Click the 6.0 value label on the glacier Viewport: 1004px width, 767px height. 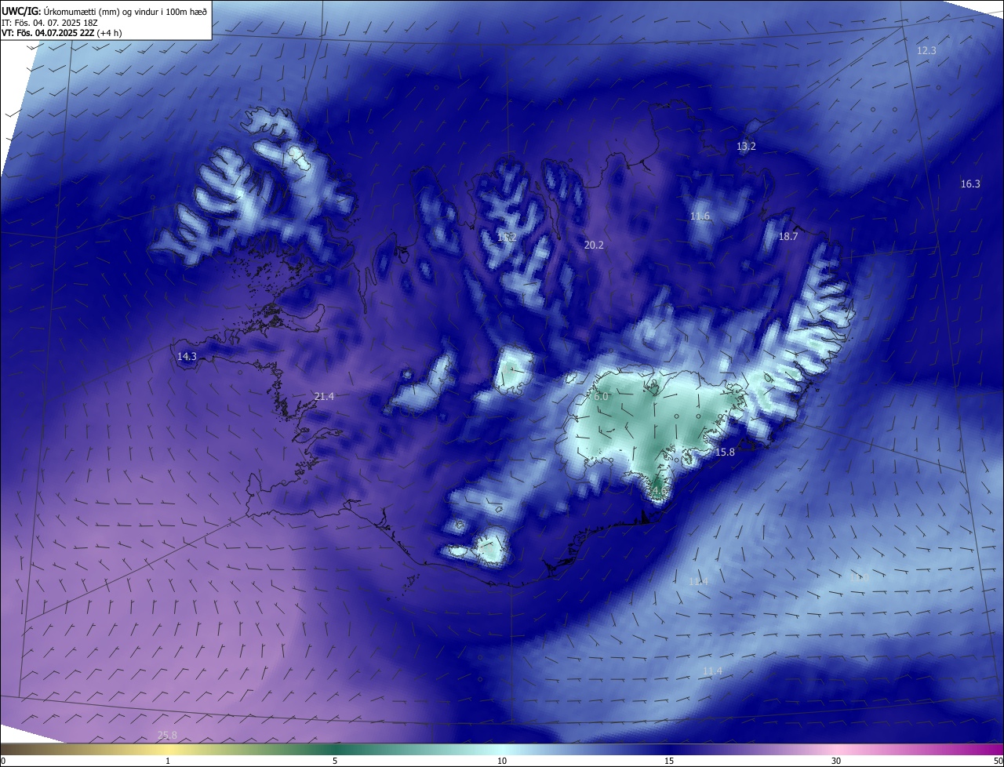click(x=601, y=397)
